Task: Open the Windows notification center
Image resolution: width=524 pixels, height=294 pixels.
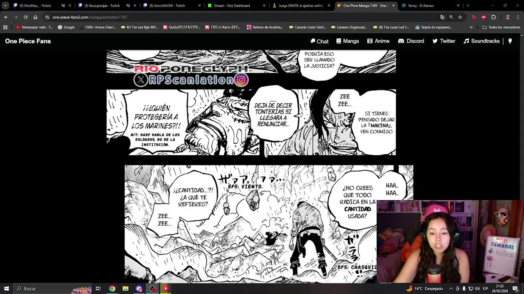Action: point(515,289)
